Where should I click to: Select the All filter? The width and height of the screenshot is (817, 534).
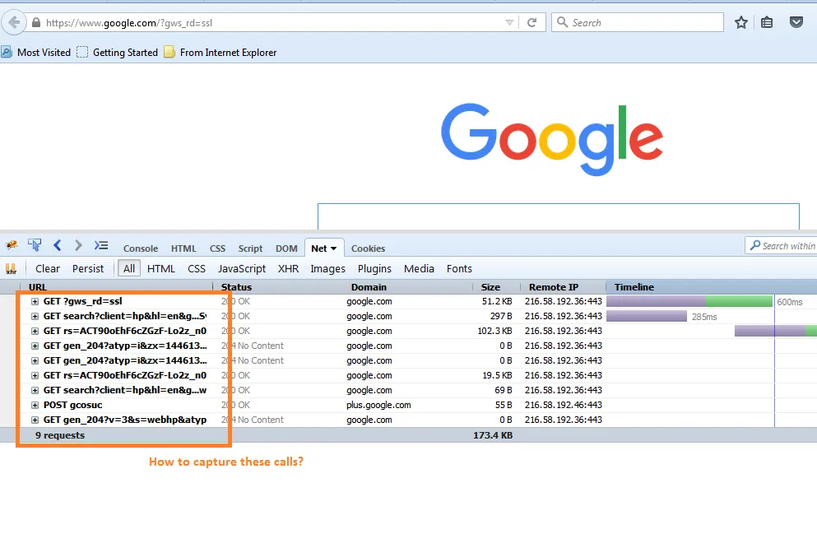pos(129,269)
